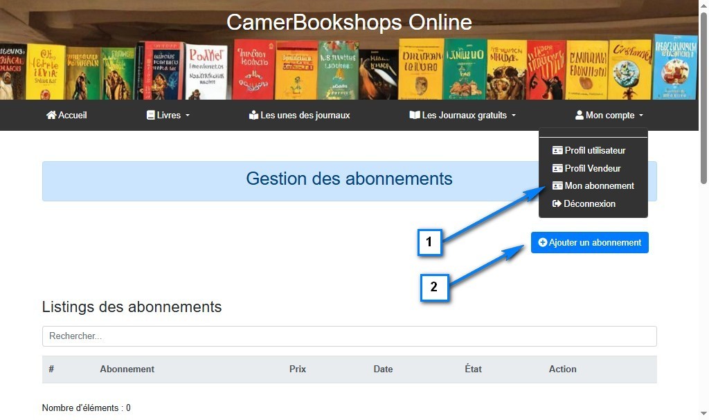Image resolution: width=709 pixels, height=420 pixels.
Task: Open Profil utilisateur from the account menu
Action: (x=593, y=150)
